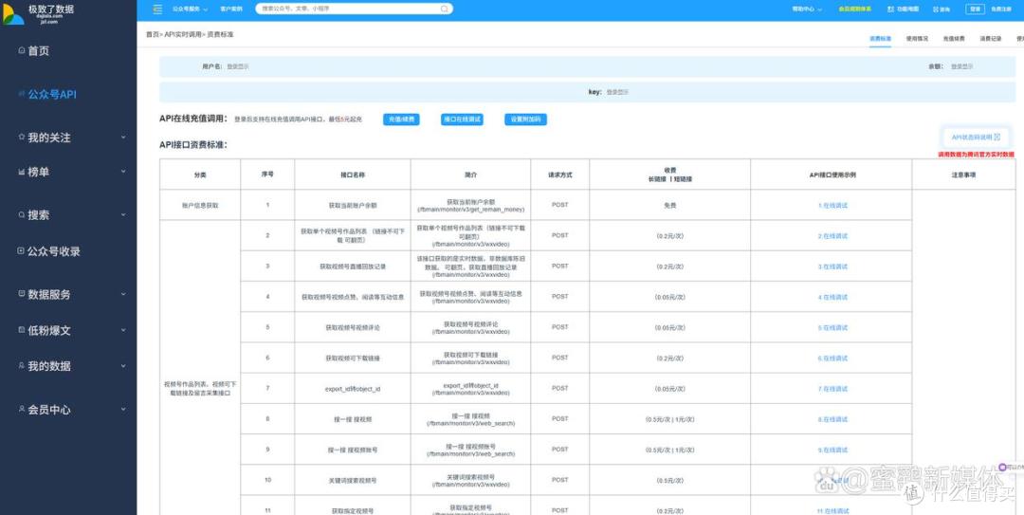The image size is (1024, 515).
Task: Switch to the 充值续费 tab
Action: [x=954, y=39]
